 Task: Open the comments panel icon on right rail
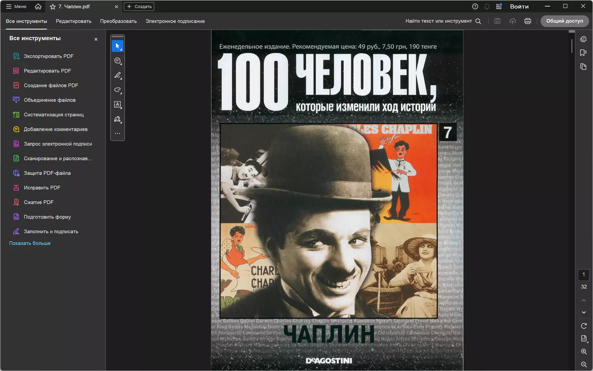pos(584,39)
